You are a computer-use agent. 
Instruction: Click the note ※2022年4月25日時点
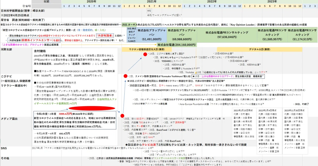15,15
